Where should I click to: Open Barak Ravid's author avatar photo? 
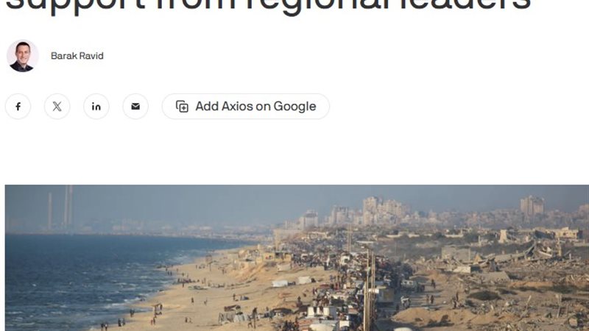(22, 56)
